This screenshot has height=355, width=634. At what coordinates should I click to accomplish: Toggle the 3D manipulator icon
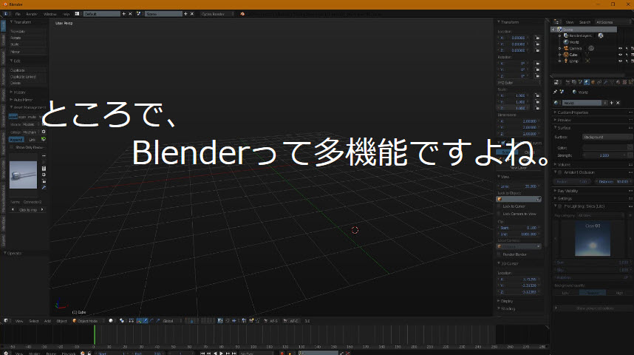click(139, 321)
